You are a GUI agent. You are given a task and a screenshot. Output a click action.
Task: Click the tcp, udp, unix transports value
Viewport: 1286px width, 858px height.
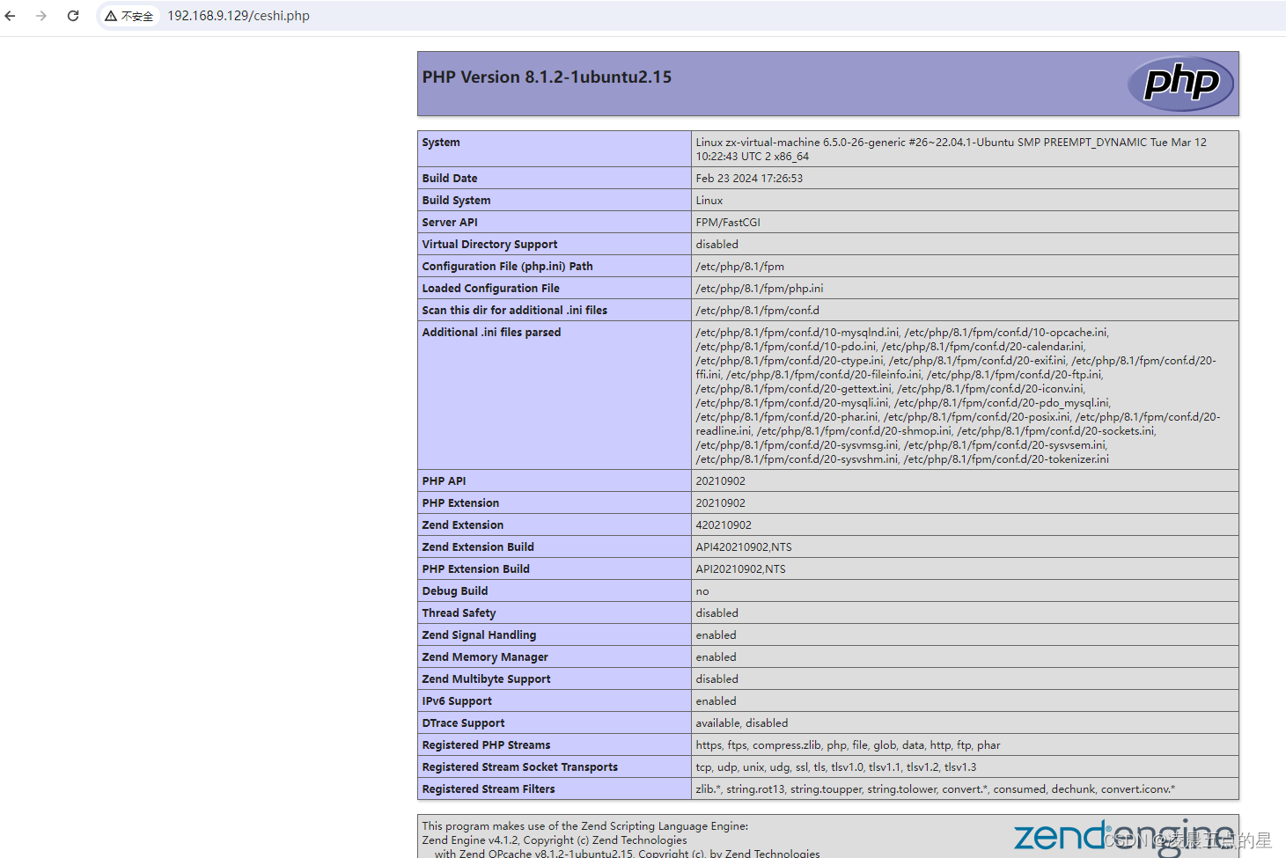[836, 767]
